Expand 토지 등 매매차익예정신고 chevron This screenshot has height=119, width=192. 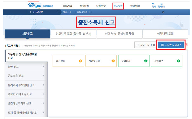click(43, 113)
